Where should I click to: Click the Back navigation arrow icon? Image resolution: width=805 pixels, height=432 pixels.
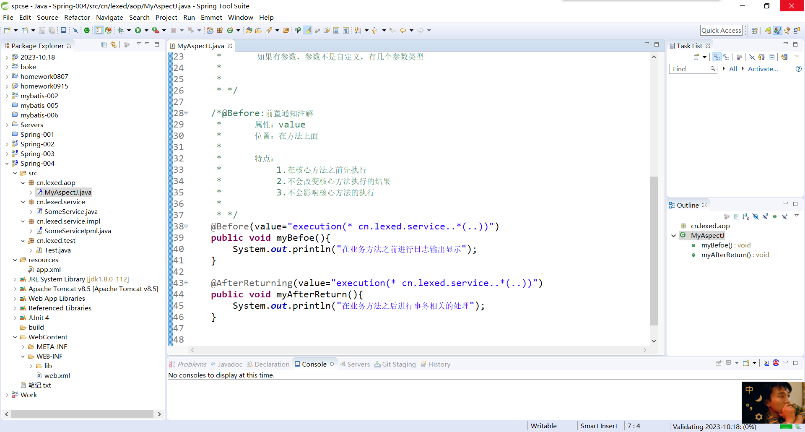point(402,30)
